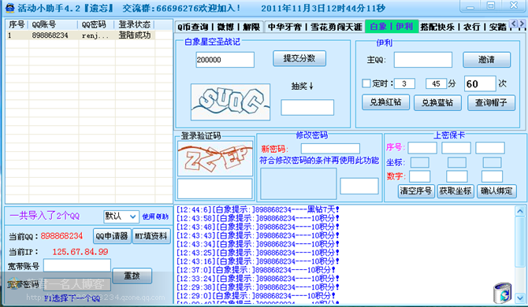The image size is (528, 307).
Task: Open the Q币查询 | 微博 | 解限 tab
Action: [219, 27]
